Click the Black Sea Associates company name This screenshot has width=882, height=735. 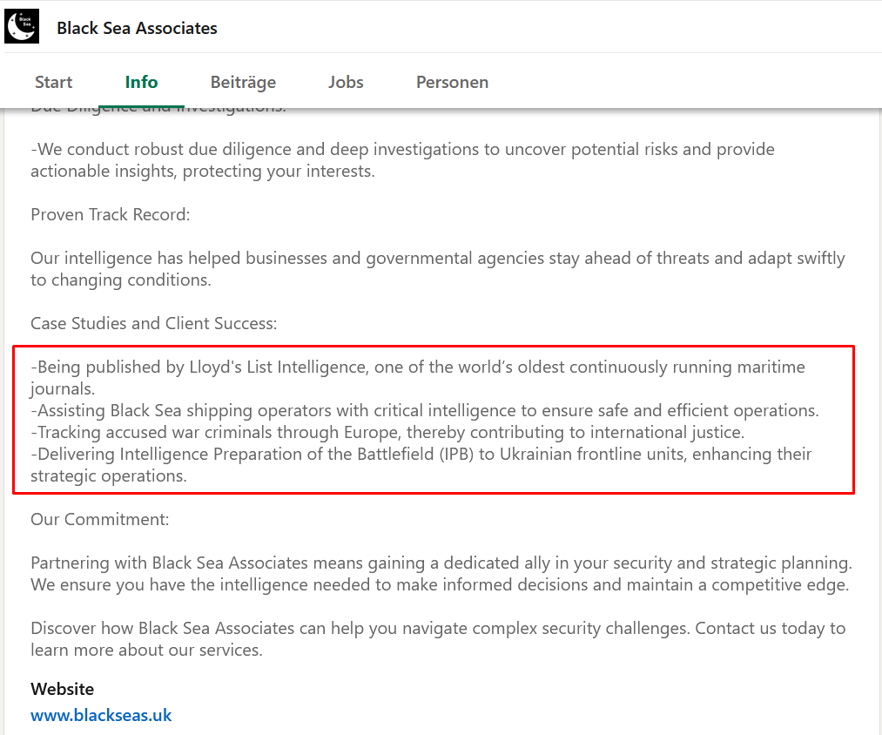137,28
